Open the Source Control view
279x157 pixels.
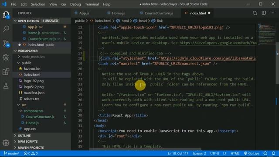pyautogui.click(x=6, y=43)
